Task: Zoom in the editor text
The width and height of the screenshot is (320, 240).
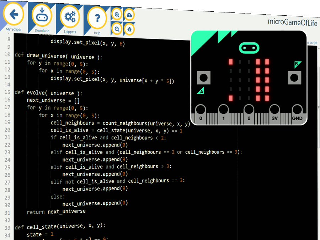Action: pyautogui.click(x=117, y=15)
